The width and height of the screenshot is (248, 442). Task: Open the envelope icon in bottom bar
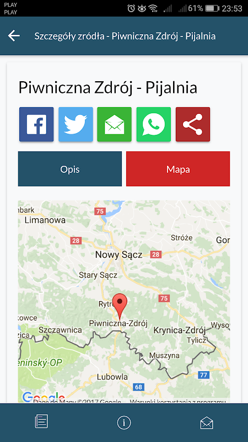point(207,423)
